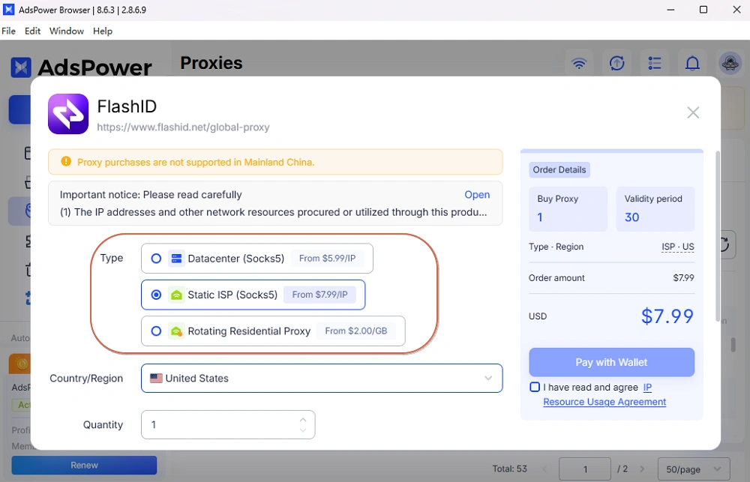
Task: Click the FlashID purple logo icon
Action: pos(68,114)
